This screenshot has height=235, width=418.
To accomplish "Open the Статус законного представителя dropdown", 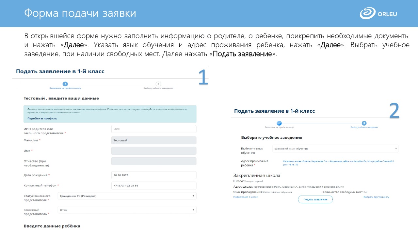I will pos(127,196).
